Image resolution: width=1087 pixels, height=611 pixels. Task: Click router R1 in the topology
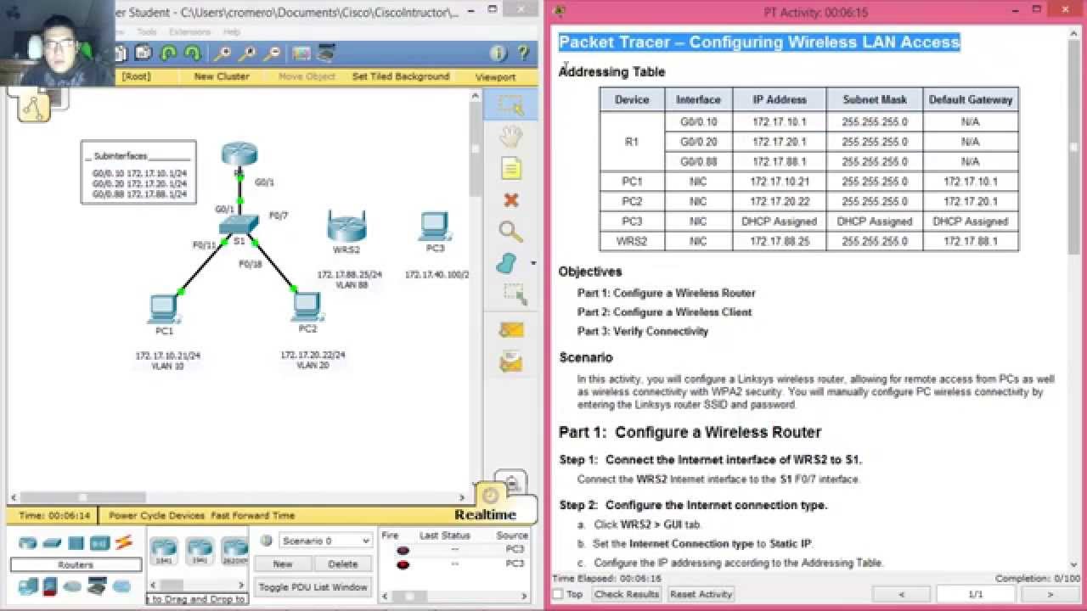pos(239,155)
